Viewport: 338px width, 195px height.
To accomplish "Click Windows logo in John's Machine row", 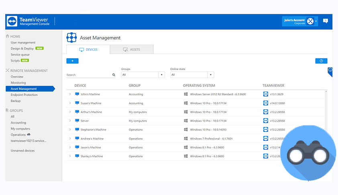I will (x=186, y=94).
